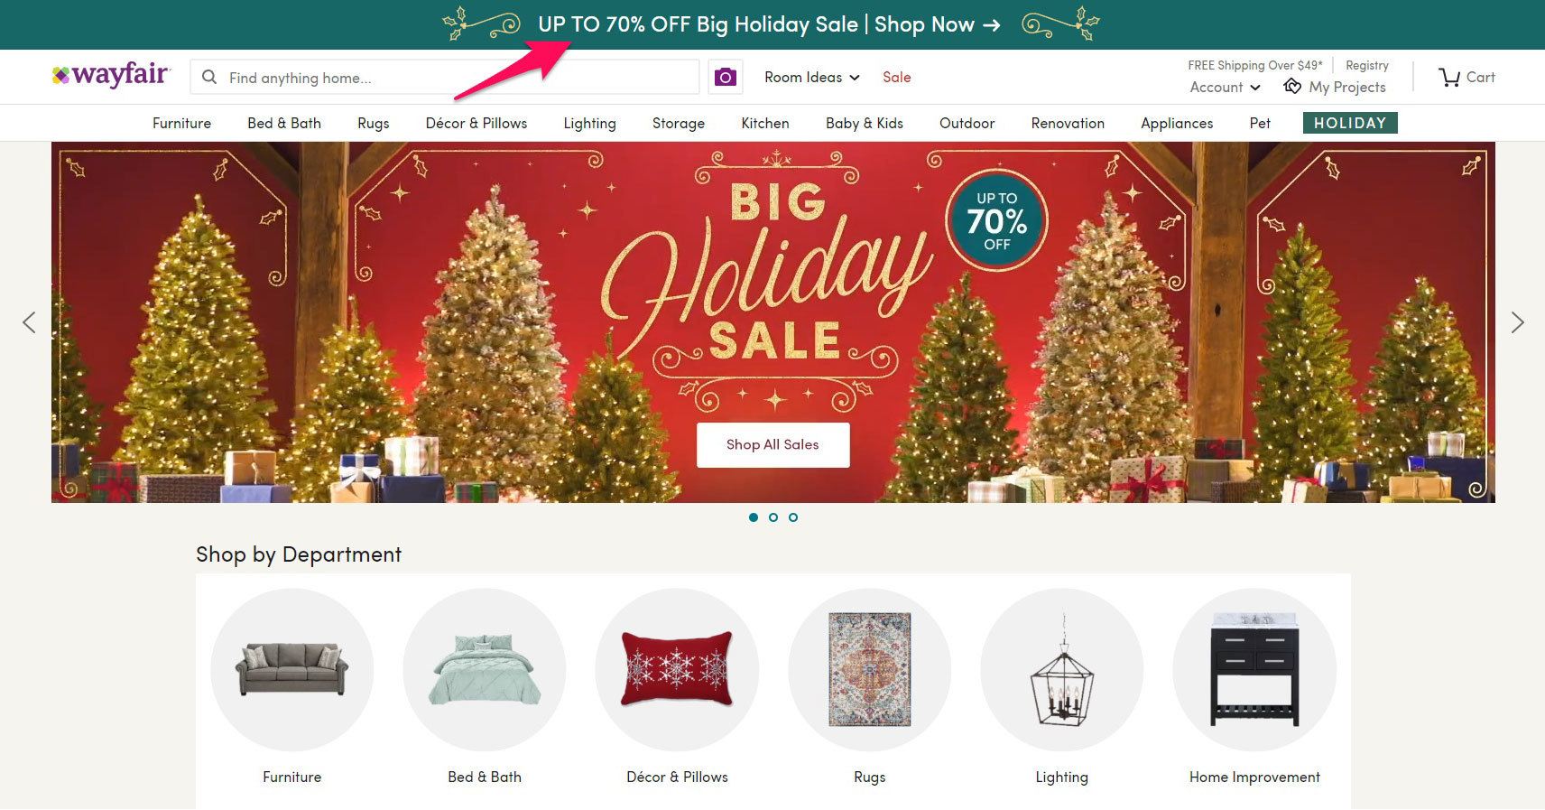The image size is (1545, 810).
Task: Click the purple camera image-search icon
Action: pos(726,77)
